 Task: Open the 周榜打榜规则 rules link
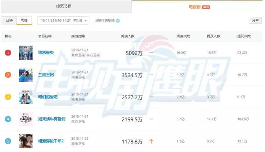104,20
